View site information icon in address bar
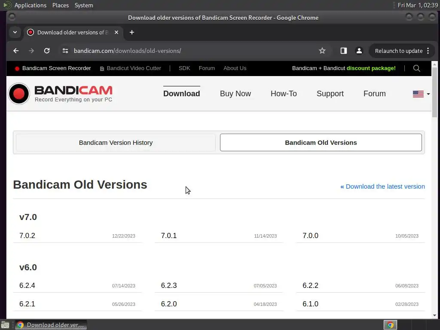 pos(65,51)
